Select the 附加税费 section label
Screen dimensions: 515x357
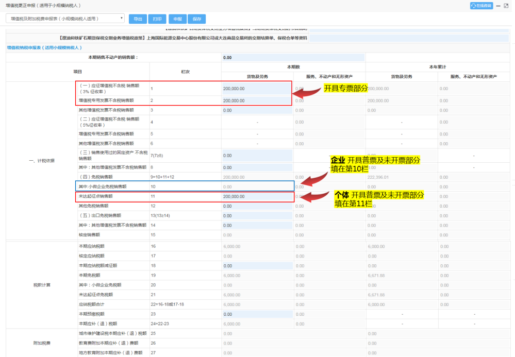pyautogui.click(x=42, y=343)
